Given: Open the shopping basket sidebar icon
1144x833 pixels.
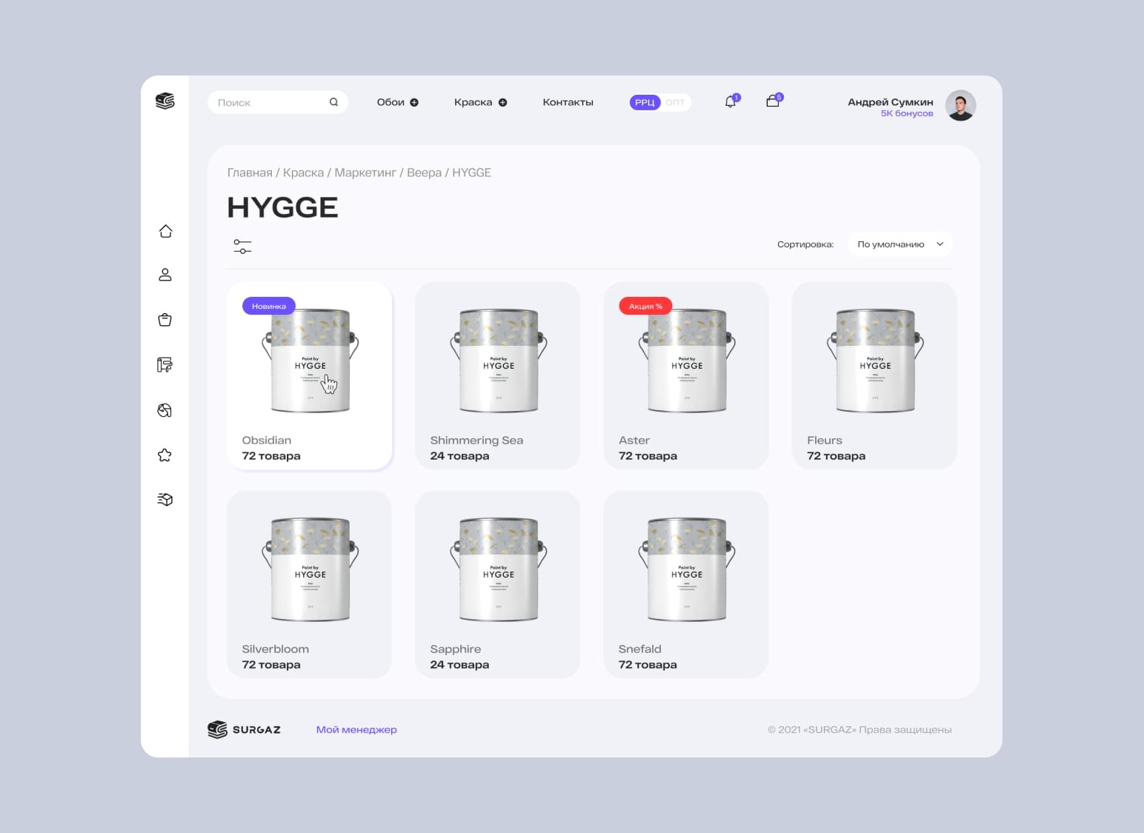Looking at the screenshot, I should coord(165,320).
